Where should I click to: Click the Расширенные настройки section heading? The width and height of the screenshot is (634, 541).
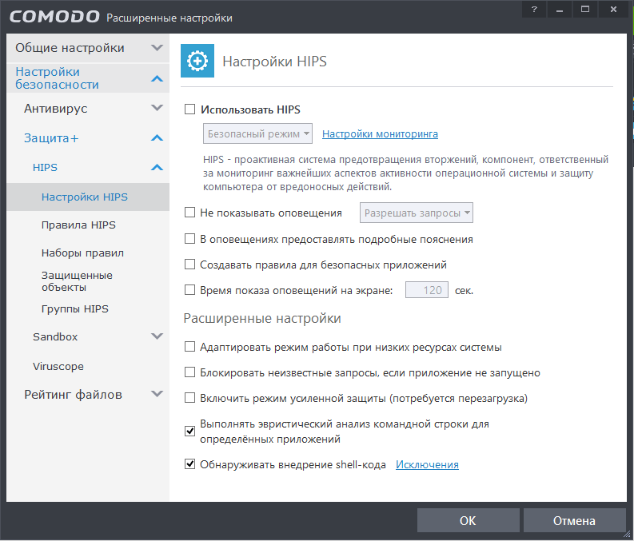coord(262,318)
